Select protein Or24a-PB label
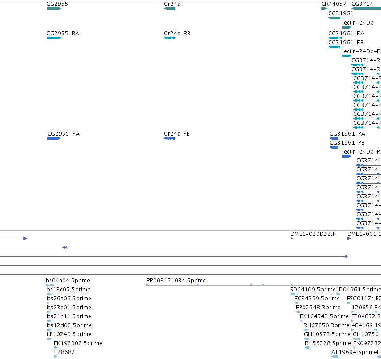This screenshot has height=359, width=381. pyautogui.click(x=177, y=134)
